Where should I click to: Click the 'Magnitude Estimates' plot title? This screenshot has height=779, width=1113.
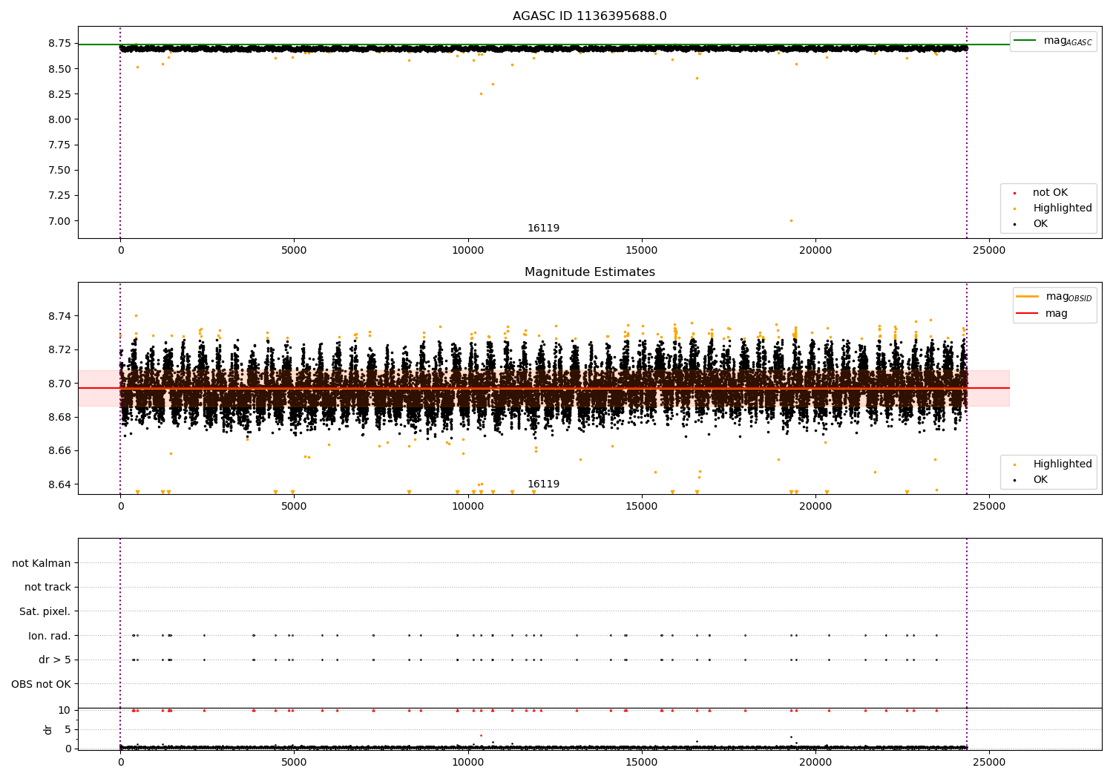pos(589,272)
